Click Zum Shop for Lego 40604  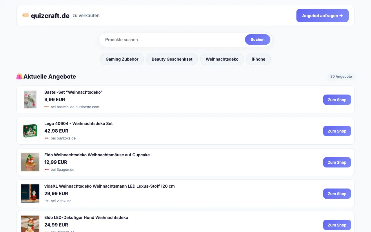pyautogui.click(x=337, y=131)
